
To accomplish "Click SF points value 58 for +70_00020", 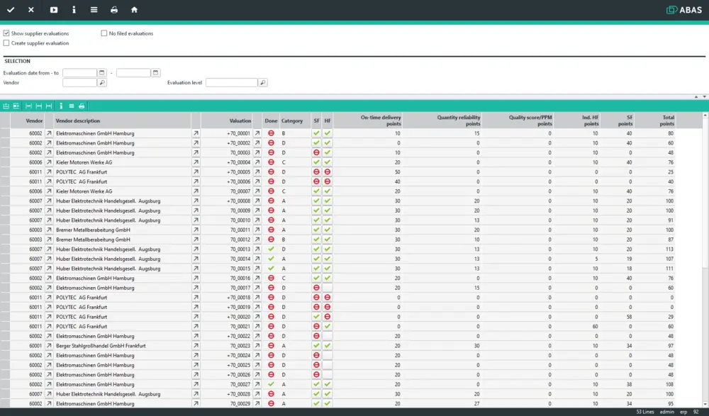I will (629, 317).
